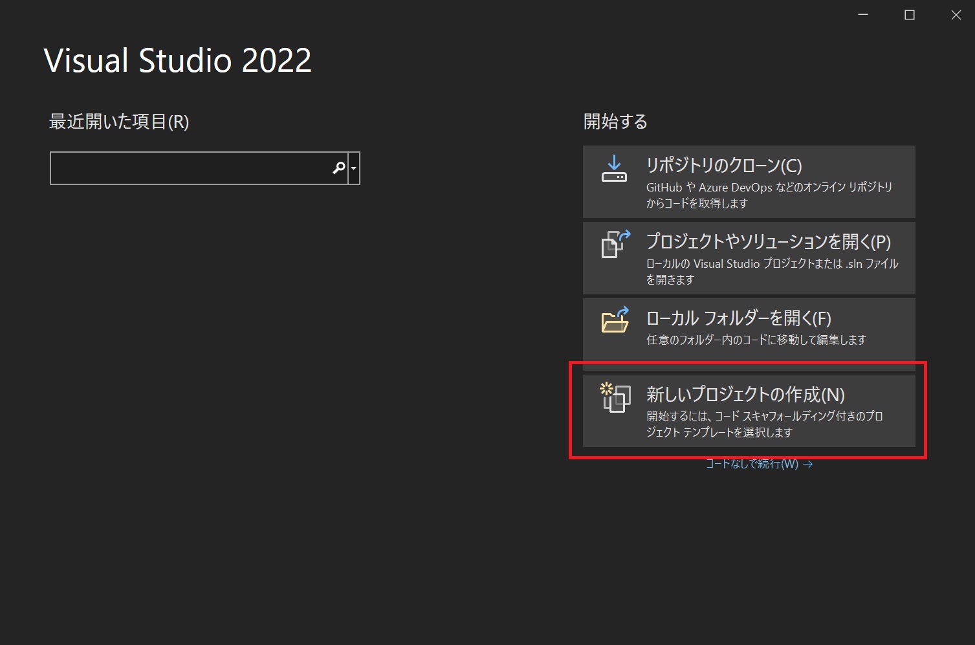Select リポジトリのクローン(C) title

[x=724, y=166]
